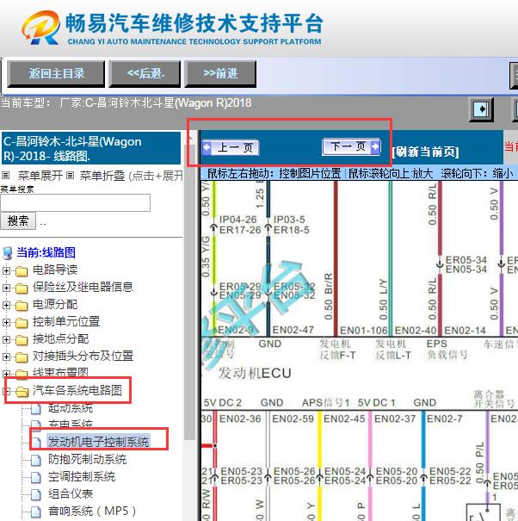Click the 汽车各系统电路图 folder icon

22,392
